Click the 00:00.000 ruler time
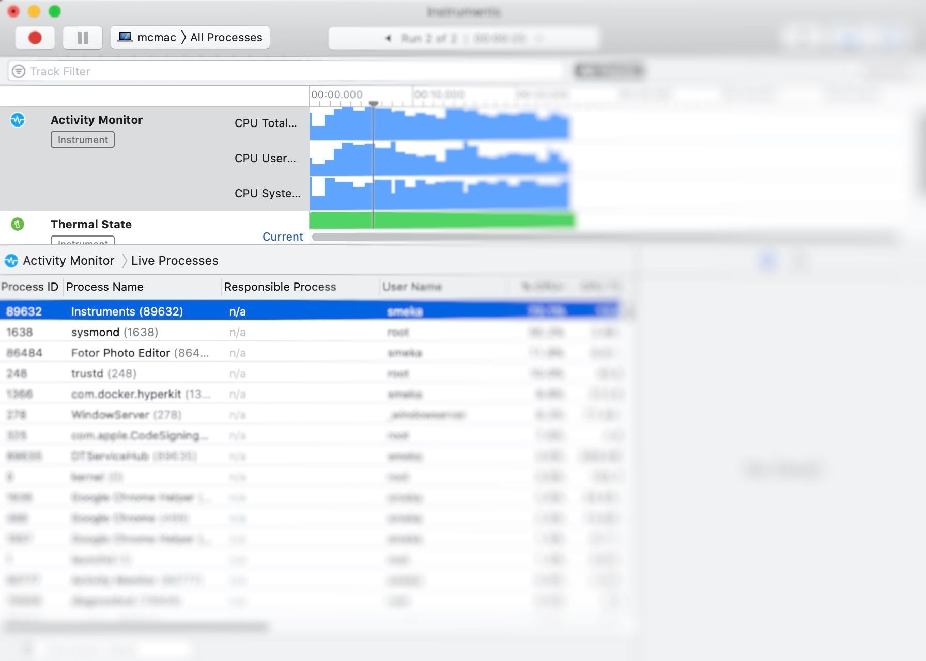The width and height of the screenshot is (926, 661). click(x=337, y=95)
